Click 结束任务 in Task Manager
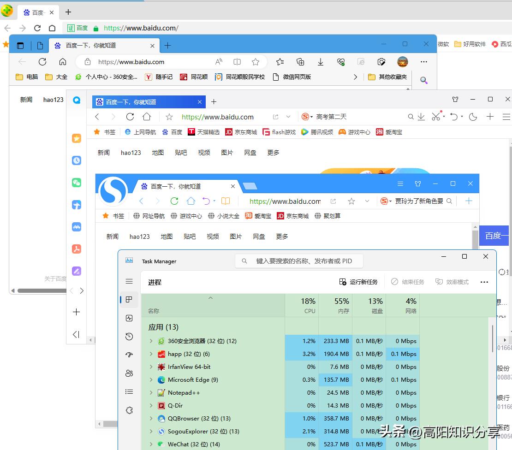Image resolution: width=512 pixels, height=450 pixels. 407,282
